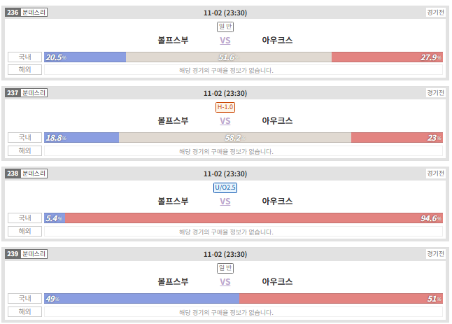The width and height of the screenshot is (452, 324).
Task: Open the VS link for match 239
Action: [x=225, y=281]
